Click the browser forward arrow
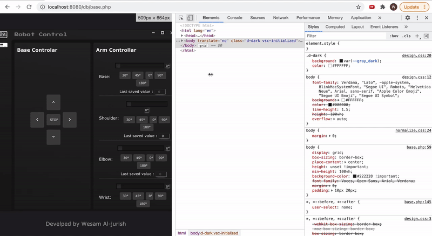This screenshot has width=432, height=236. click(x=18, y=7)
